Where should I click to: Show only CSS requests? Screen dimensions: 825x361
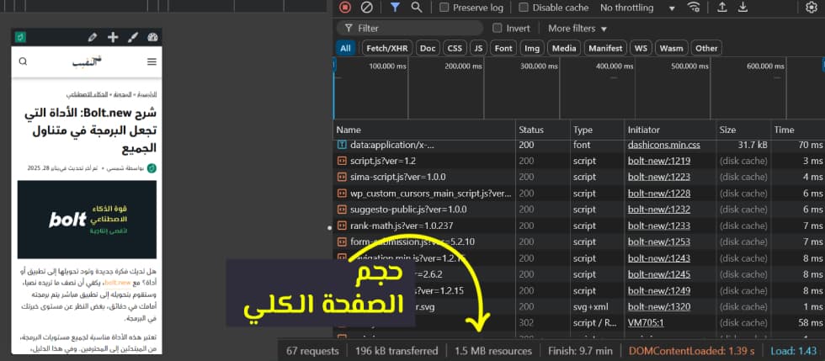coord(455,49)
